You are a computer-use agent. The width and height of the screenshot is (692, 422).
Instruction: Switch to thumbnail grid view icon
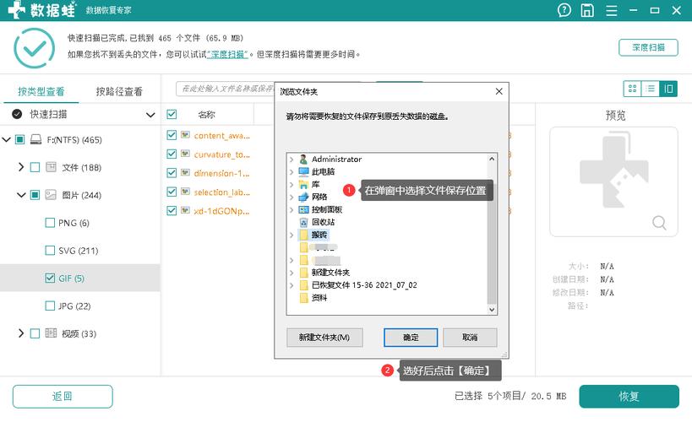tap(632, 89)
